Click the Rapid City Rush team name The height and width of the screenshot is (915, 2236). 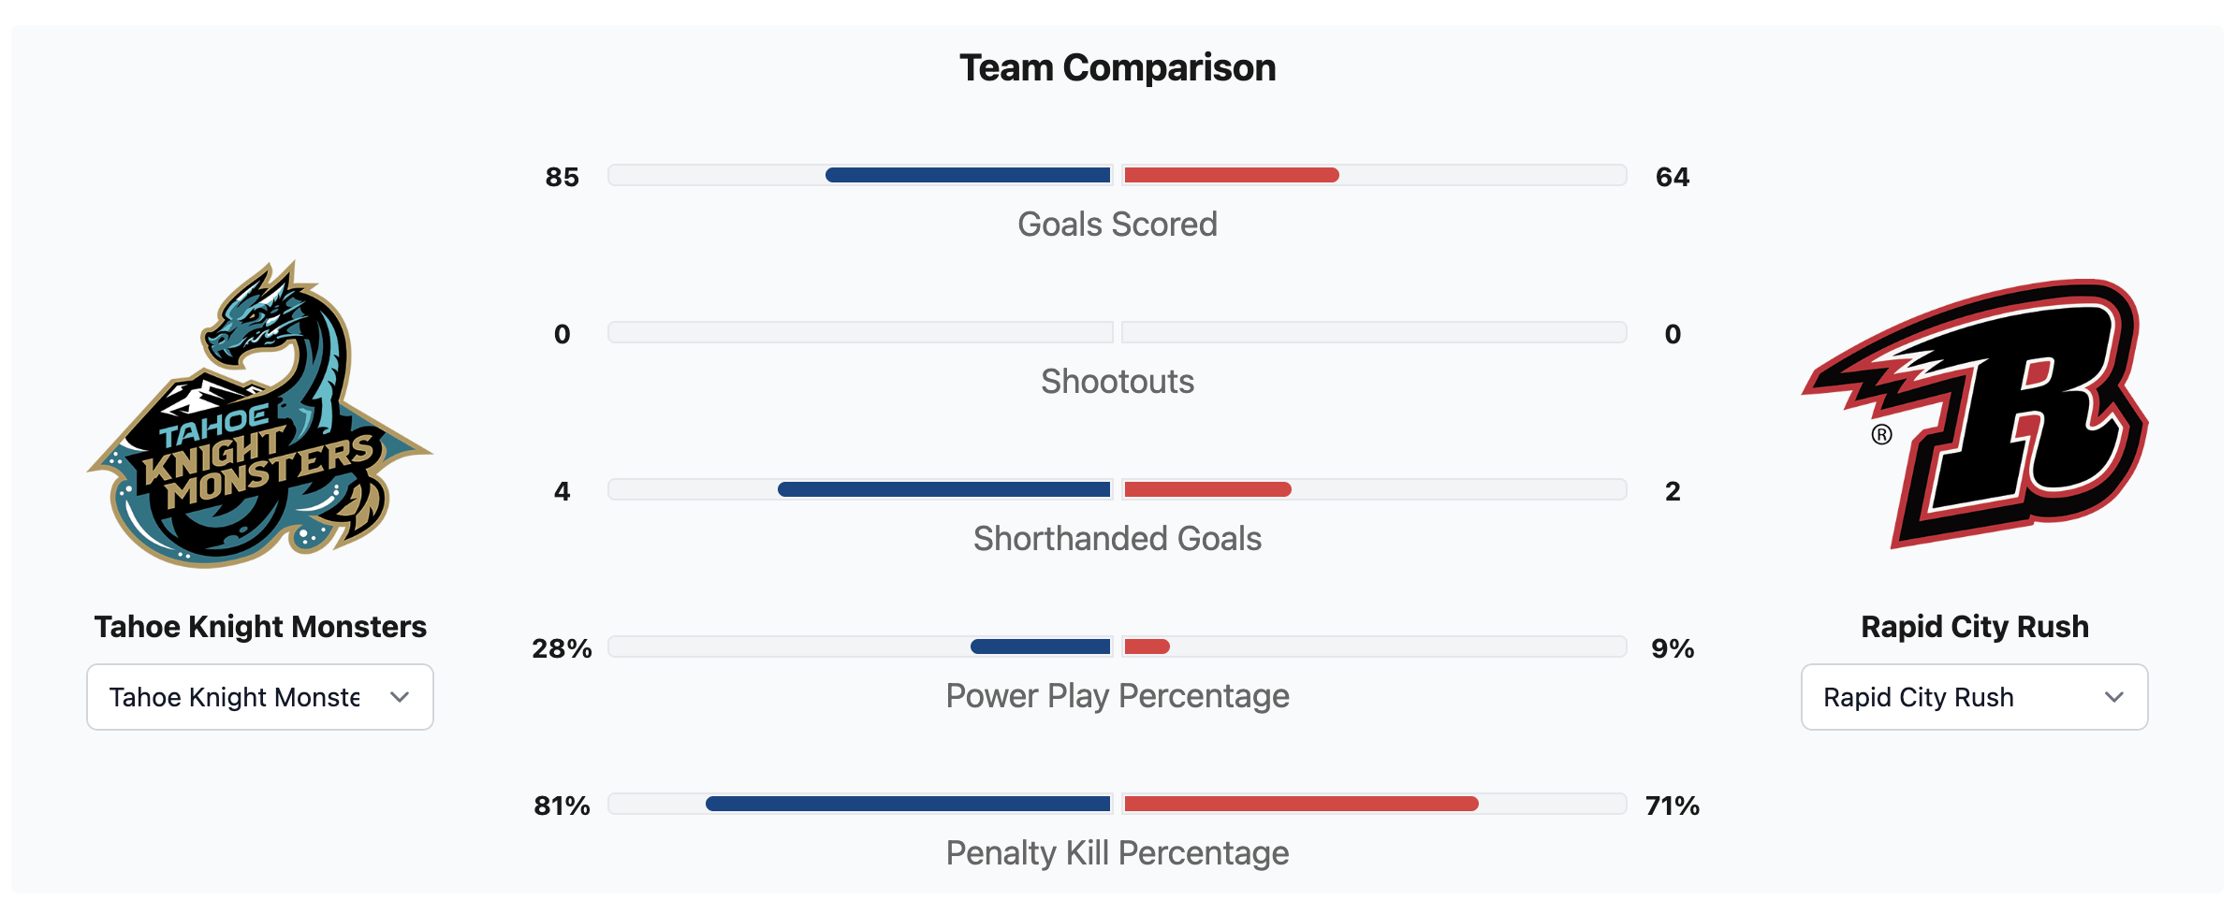1975,626
